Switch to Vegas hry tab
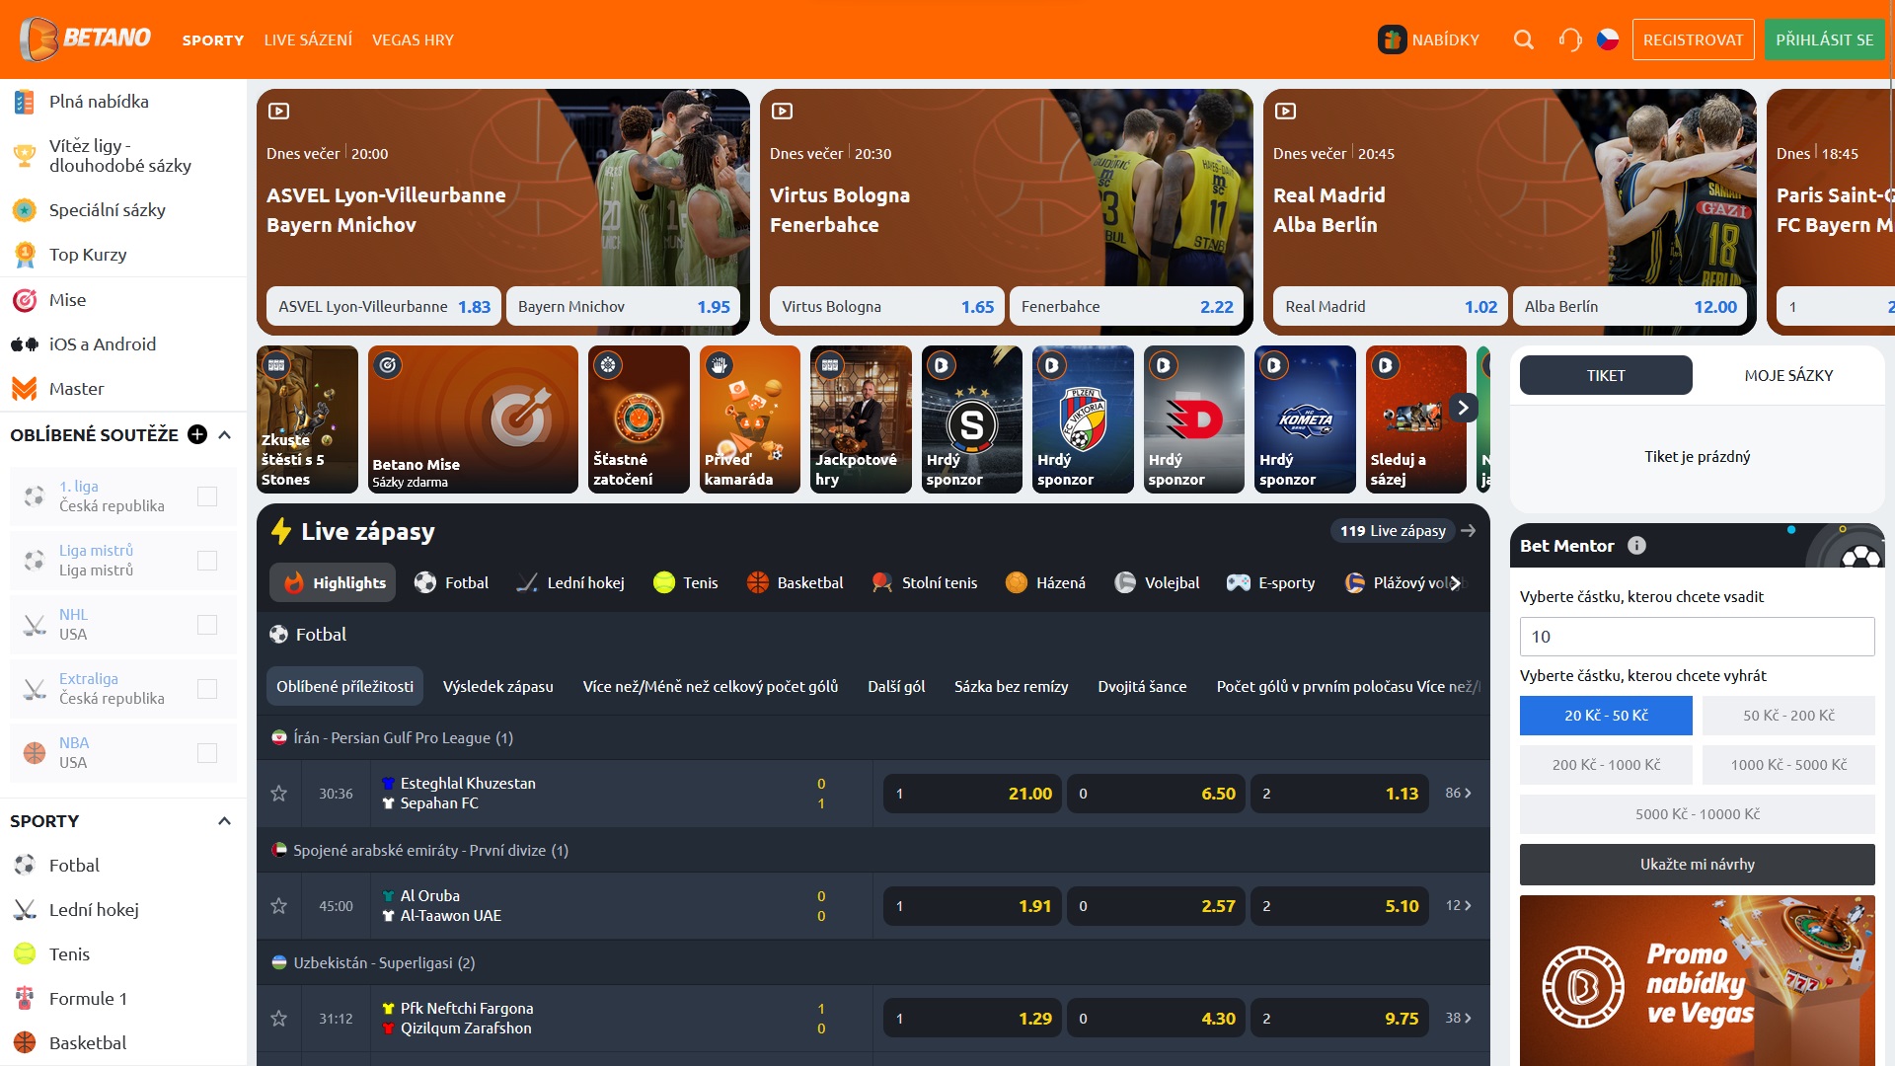Viewport: 1895px width, 1066px height. 413,40
